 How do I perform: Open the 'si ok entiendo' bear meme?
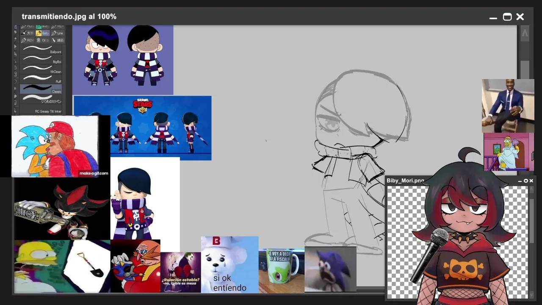coord(230,265)
